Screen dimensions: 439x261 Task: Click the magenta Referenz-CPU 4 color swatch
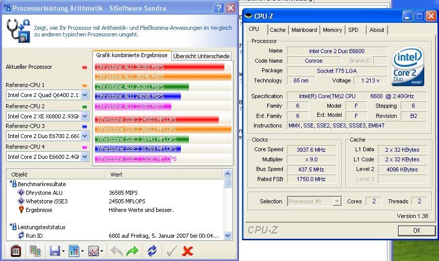tap(84, 147)
